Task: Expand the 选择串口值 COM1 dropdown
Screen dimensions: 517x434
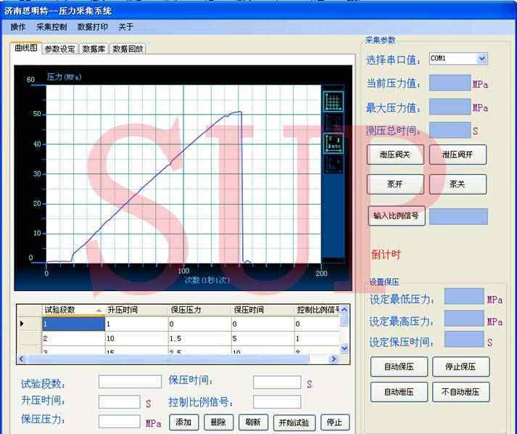Action: coord(481,59)
